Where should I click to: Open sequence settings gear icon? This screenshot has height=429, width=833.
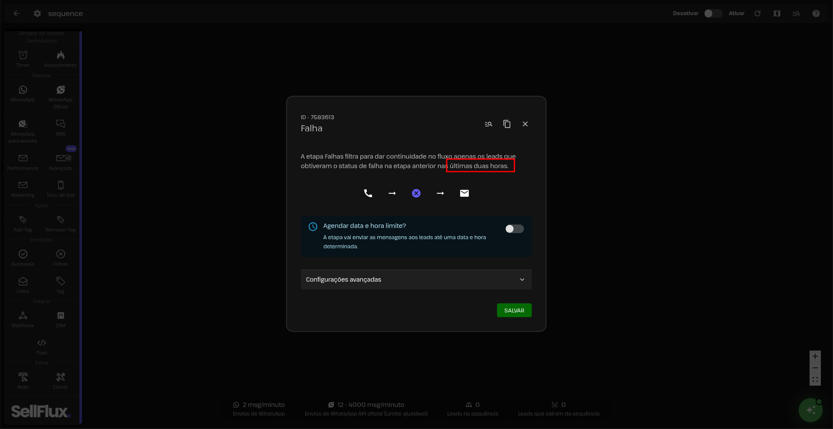pyautogui.click(x=37, y=13)
